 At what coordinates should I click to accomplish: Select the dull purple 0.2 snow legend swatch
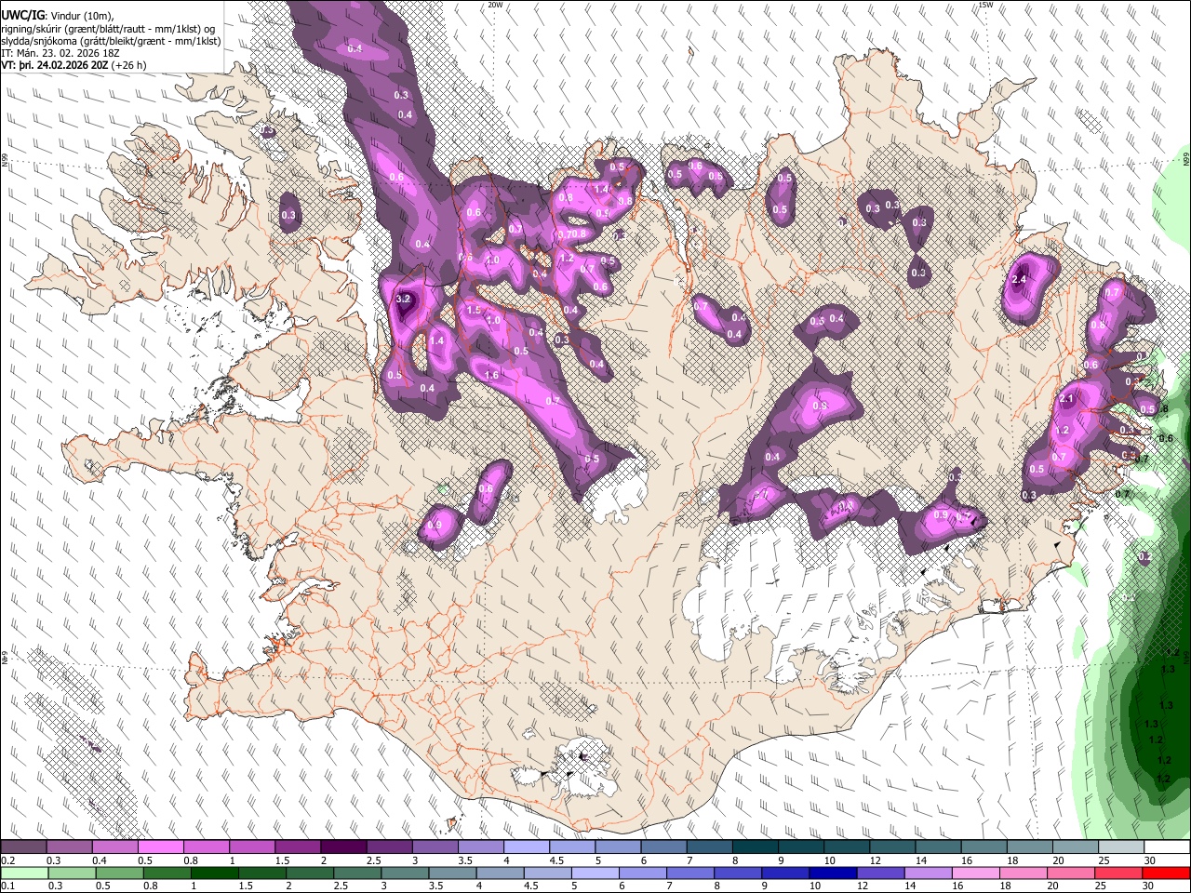click(24, 847)
